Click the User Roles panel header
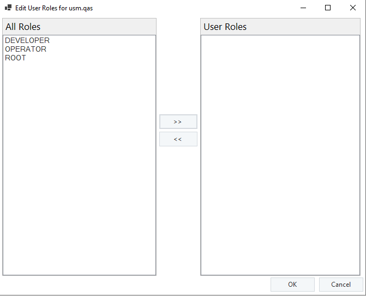 coord(281,27)
